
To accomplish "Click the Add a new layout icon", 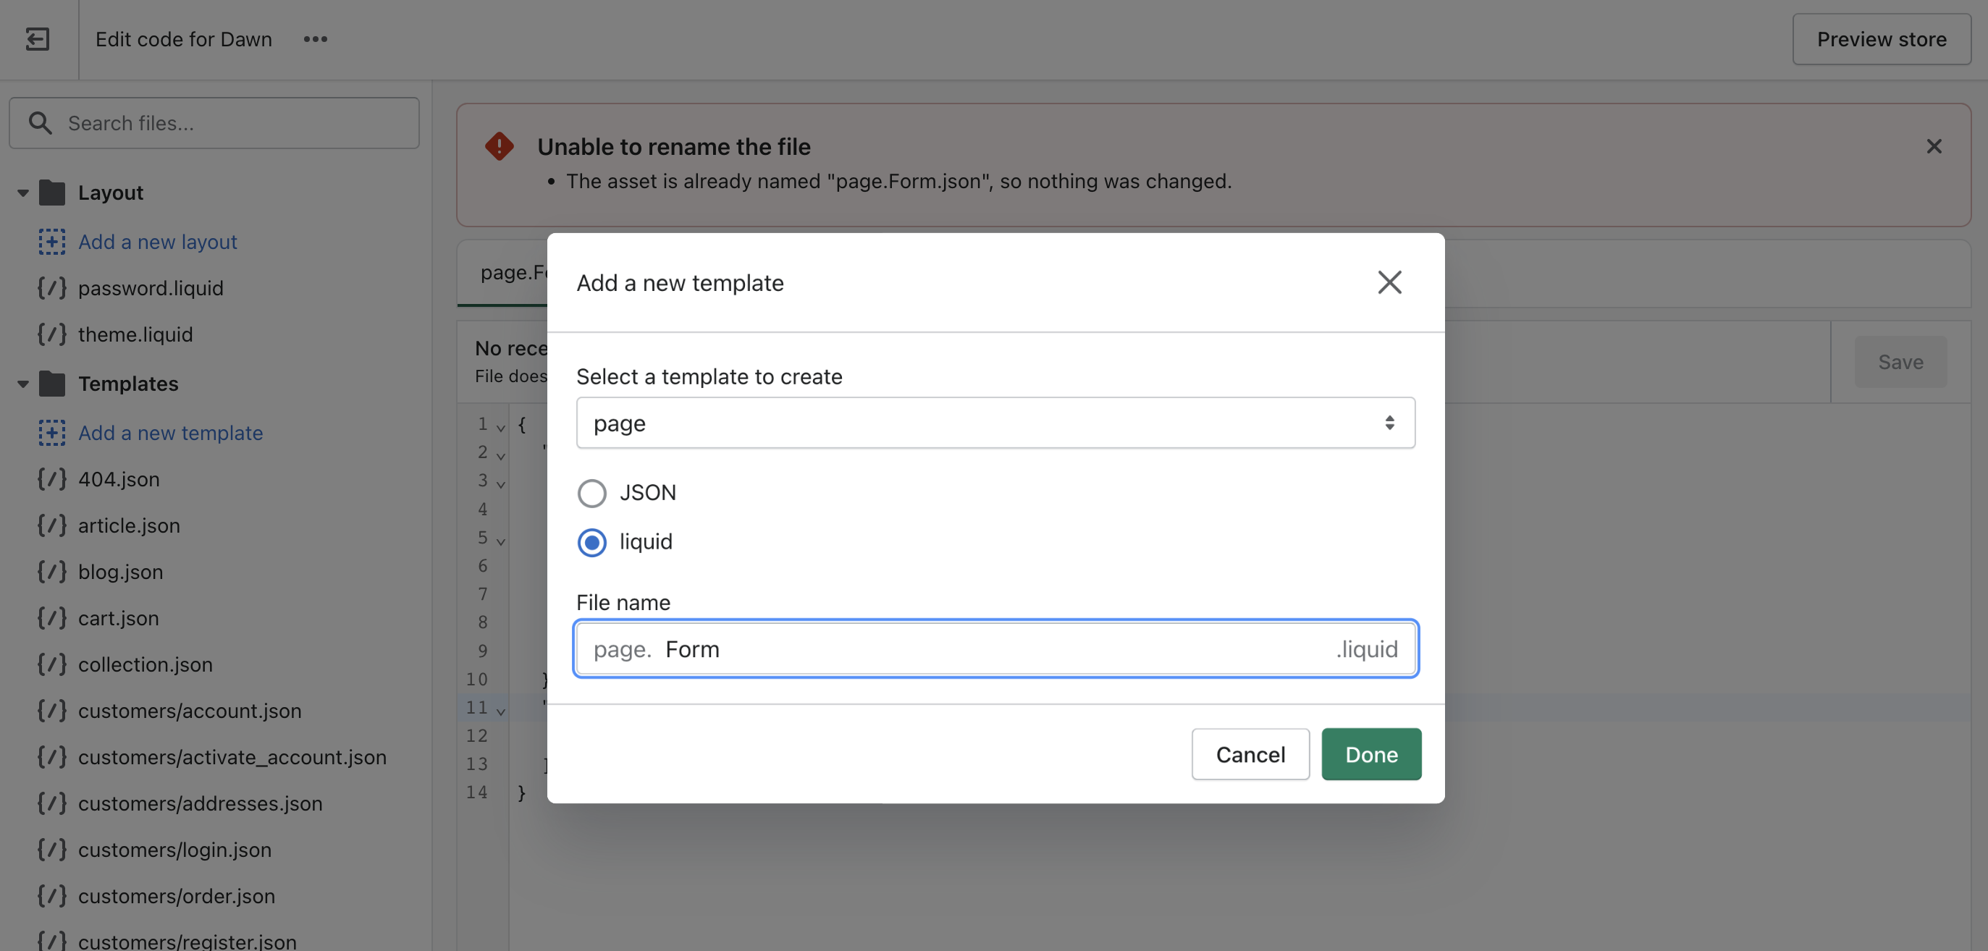I will tap(51, 242).
